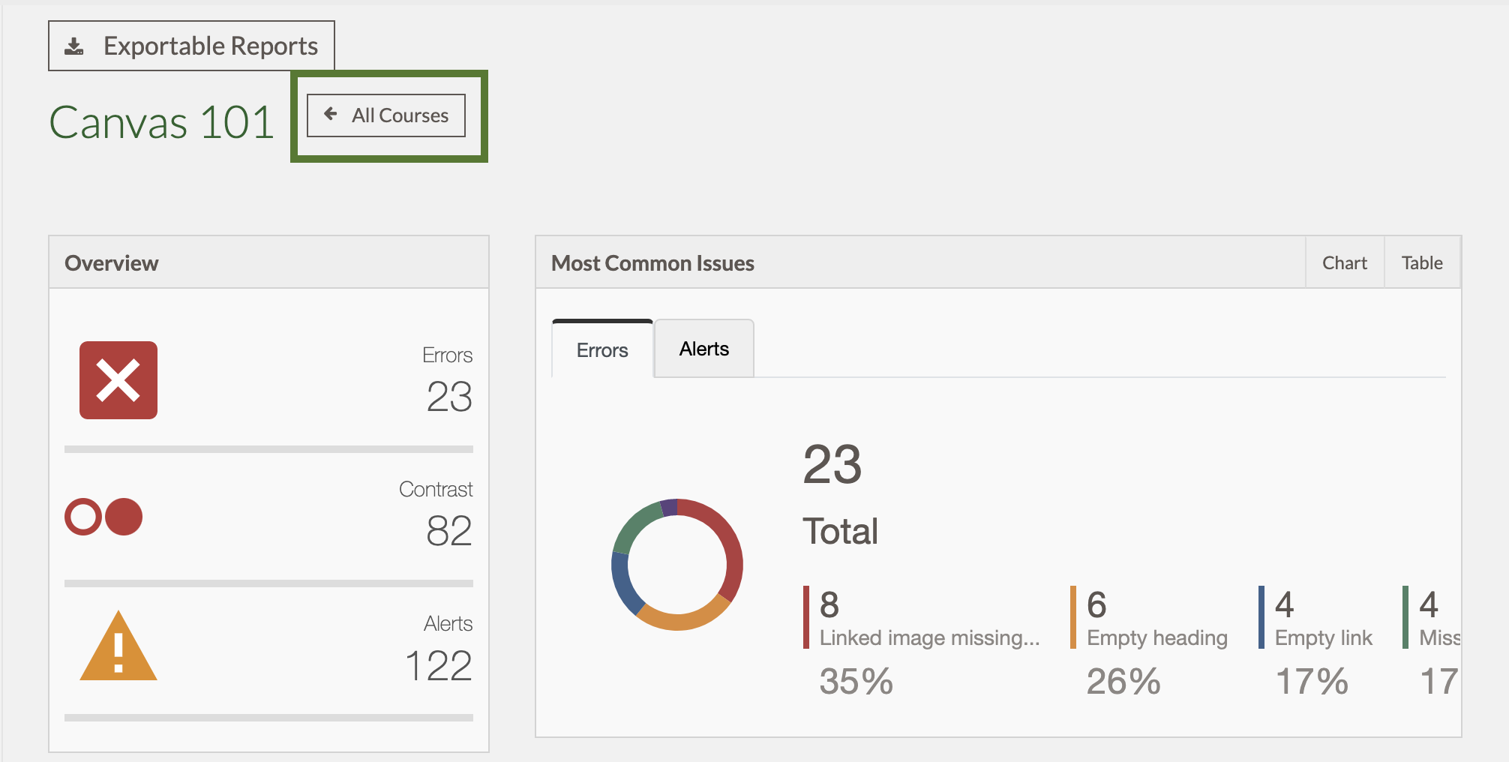Image resolution: width=1509 pixels, height=762 pixels.
Task: Click the 35% value
Action: coord(856,682)
